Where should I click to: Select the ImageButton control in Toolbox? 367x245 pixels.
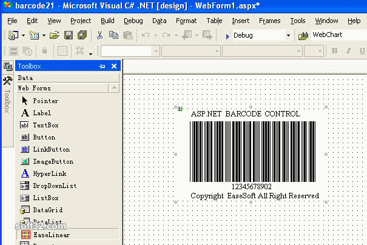(52, 161)
